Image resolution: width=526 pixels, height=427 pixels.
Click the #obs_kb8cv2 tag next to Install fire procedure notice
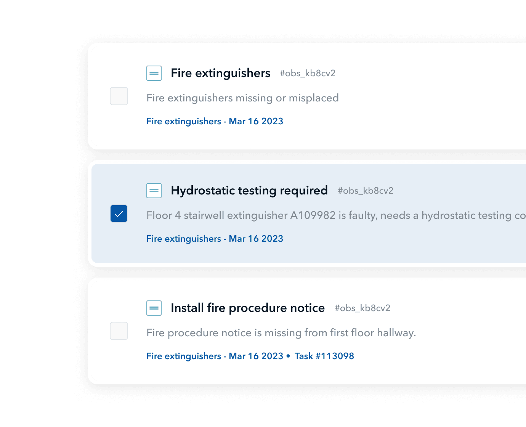[362, 308]
